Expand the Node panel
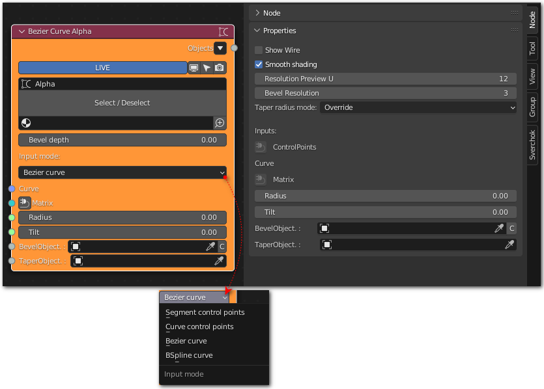Screen dimensions: 544x389 [257, 13]
